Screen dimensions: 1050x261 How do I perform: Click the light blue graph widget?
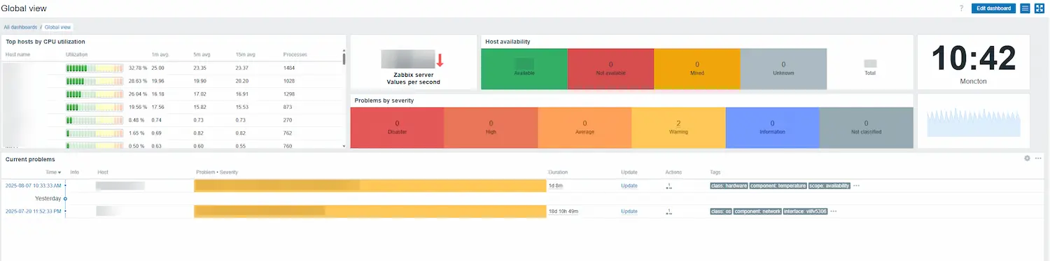point(973,121)
